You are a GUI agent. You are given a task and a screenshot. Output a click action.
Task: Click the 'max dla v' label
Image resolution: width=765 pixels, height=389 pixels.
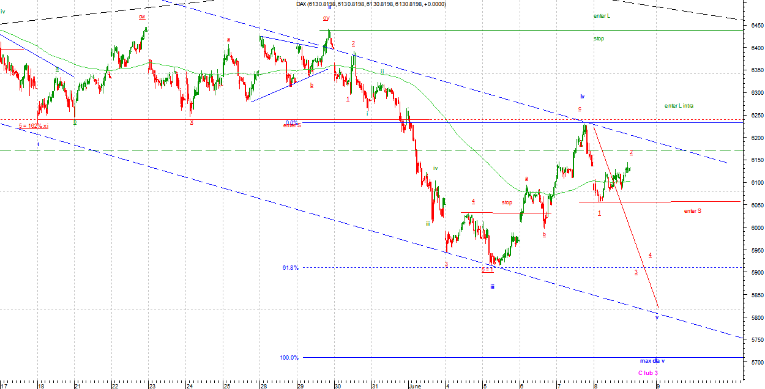[x=652, y=361]
